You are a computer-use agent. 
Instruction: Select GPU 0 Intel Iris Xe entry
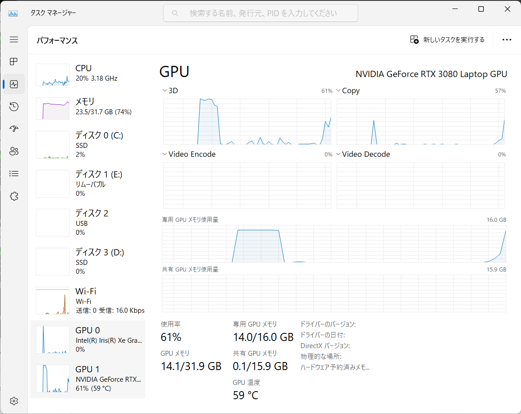(x=88, y=339)
